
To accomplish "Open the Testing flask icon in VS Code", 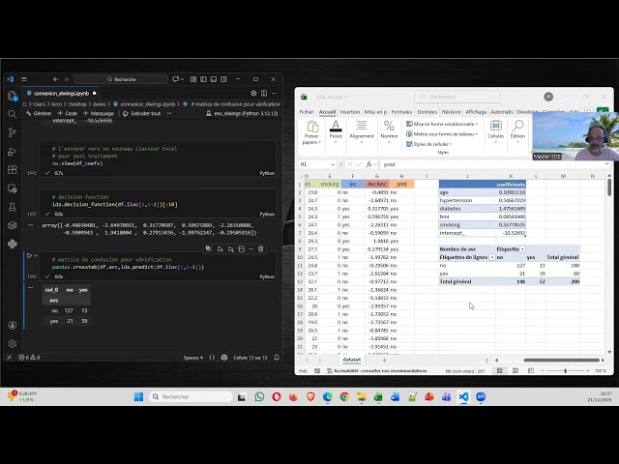I will click(13, 207).
